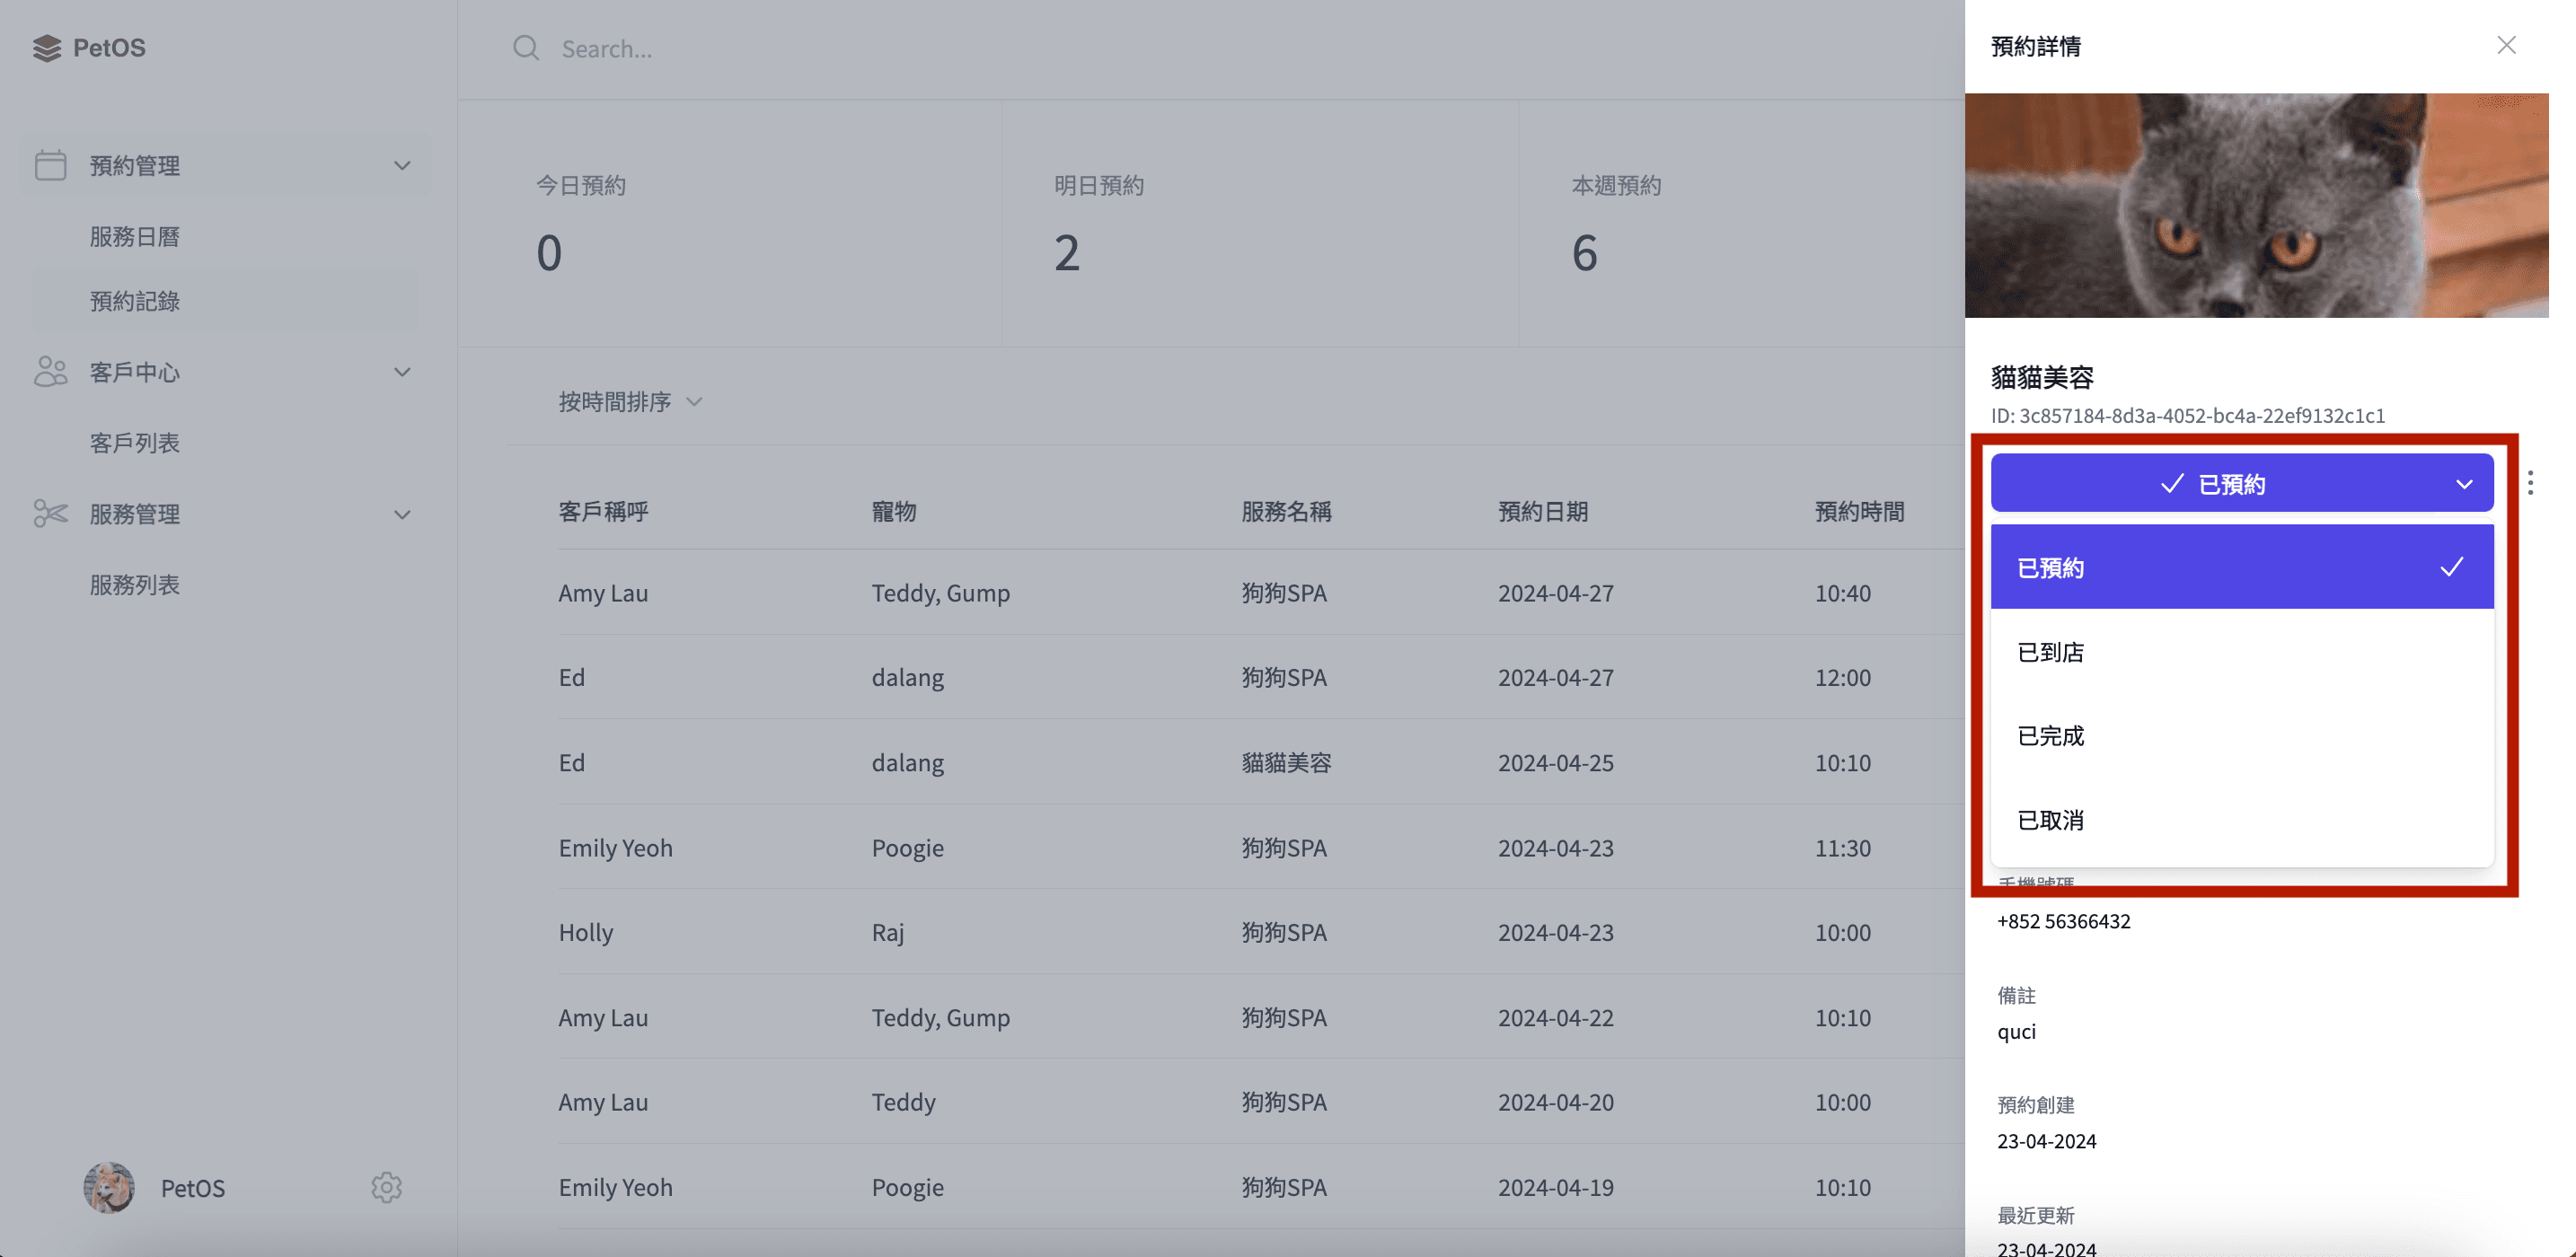
Task: Select the 已到店 status option
Action: 2241,652
